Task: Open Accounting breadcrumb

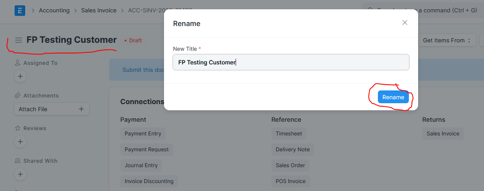Action: point(54,11)
